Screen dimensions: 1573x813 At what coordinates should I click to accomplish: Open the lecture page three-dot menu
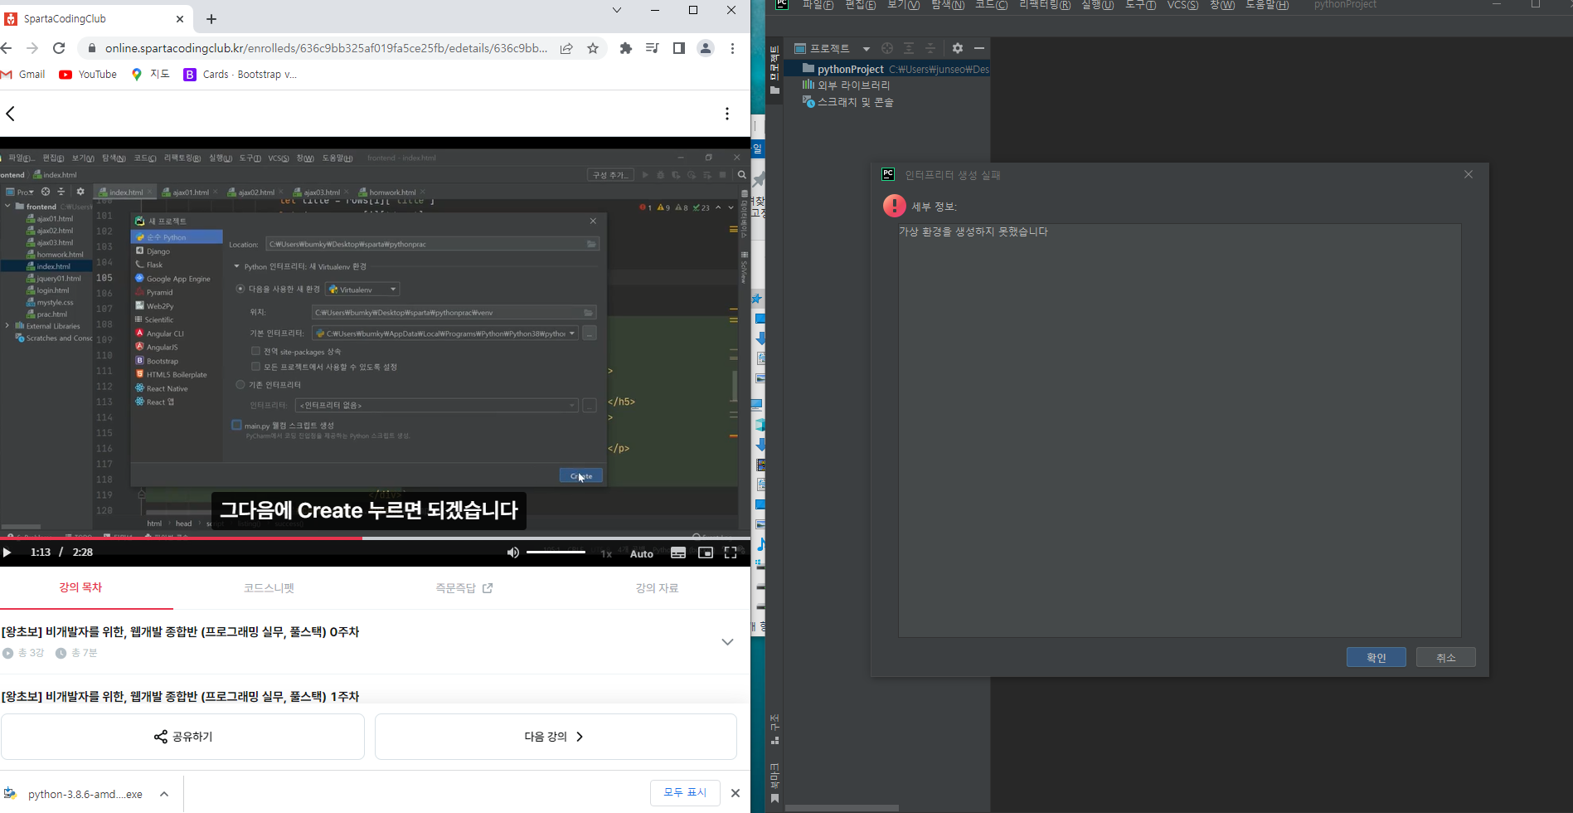click(x=727, y=114)
